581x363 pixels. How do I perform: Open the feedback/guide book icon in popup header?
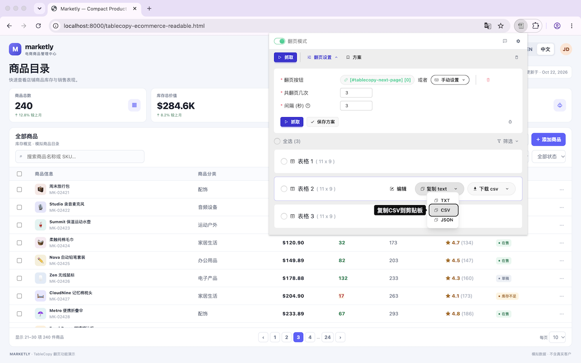[x=505, y=41]
